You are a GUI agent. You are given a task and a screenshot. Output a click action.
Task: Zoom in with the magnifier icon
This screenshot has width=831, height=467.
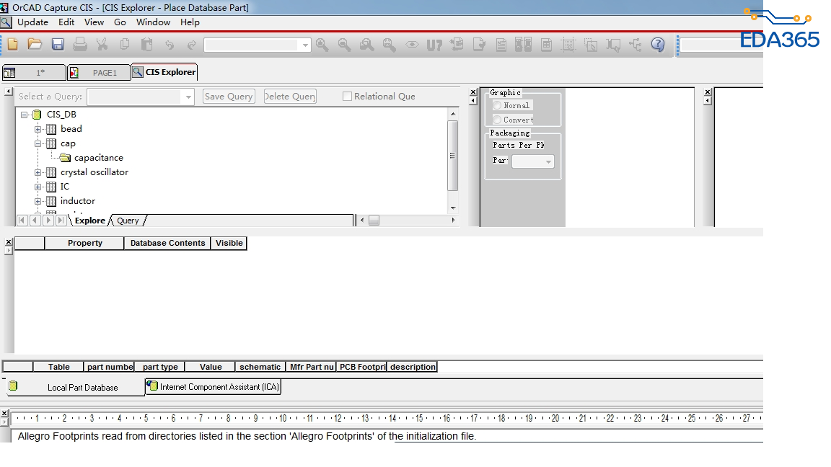pos(322,45)
